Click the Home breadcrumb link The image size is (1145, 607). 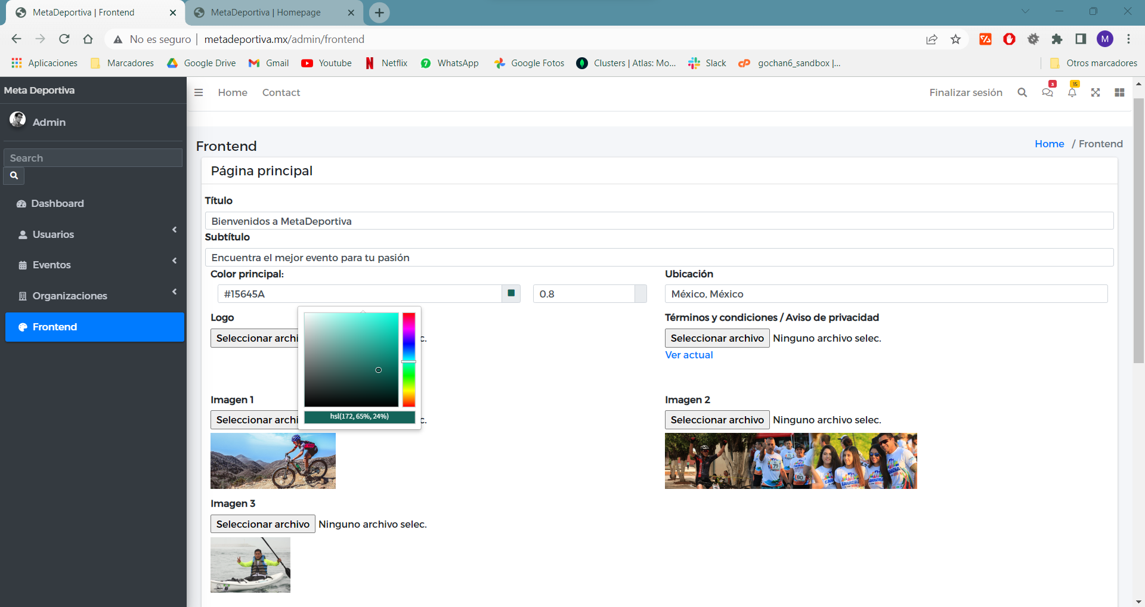(x=1050, y=144)
